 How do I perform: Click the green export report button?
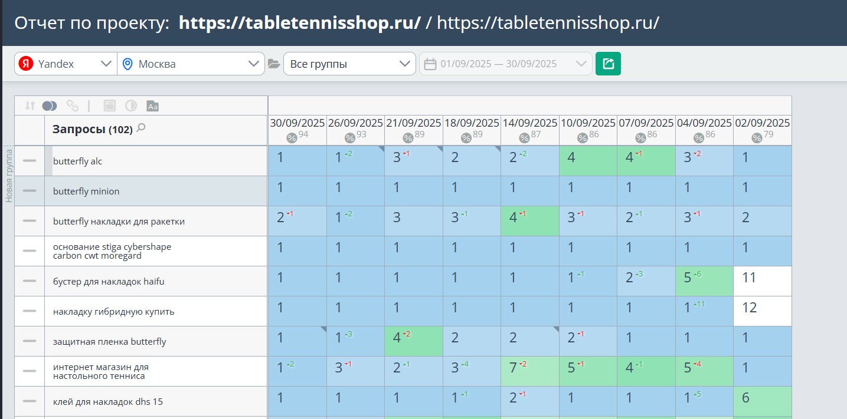click(x=608, y=64)
